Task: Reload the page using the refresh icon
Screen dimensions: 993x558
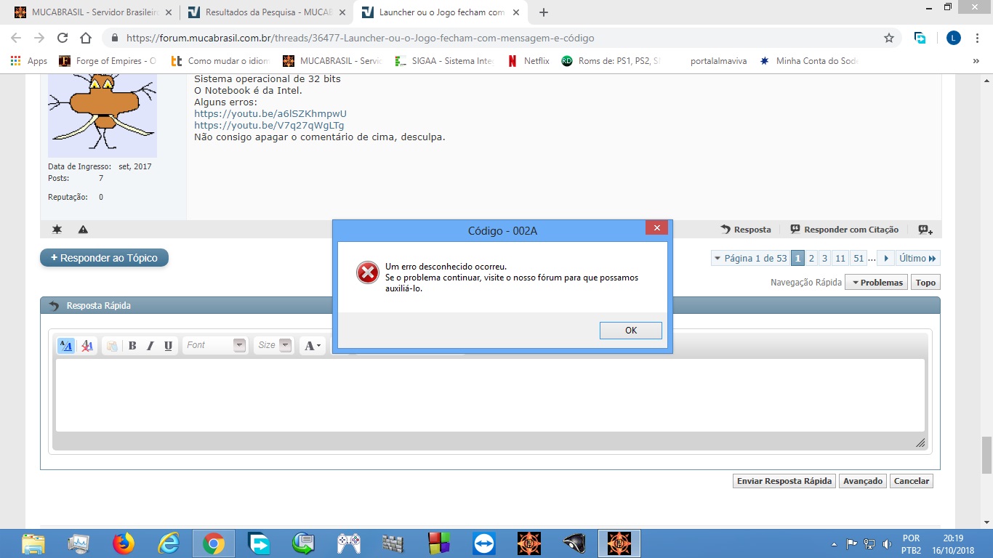Action: pyautogui.click(x=63, y=38)
